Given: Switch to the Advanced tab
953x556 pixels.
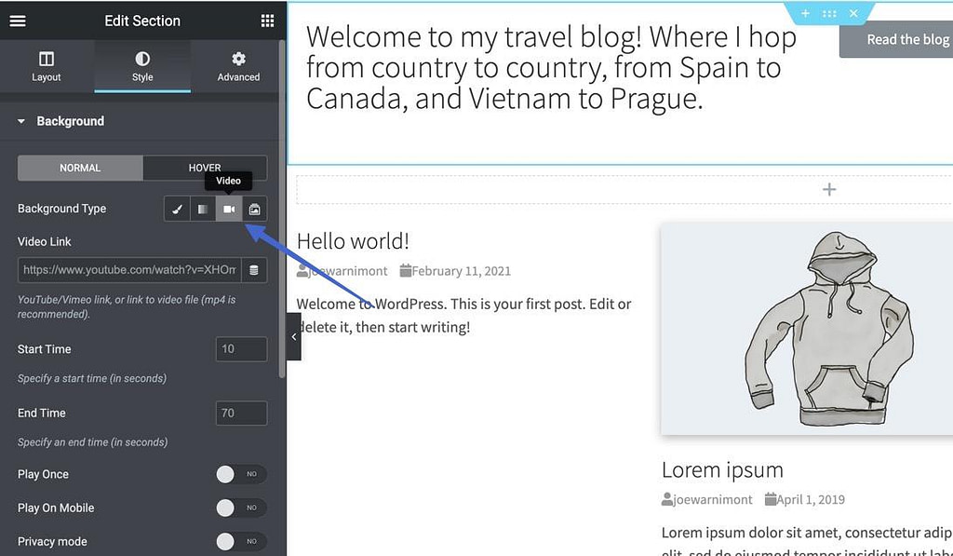Looking at the screenshot, I should point(237,65).
